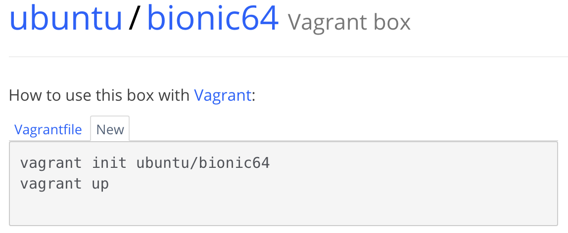Click the gray 'Vagrant box' heading text
Viewport: 568px width, 233px height.
349,22
